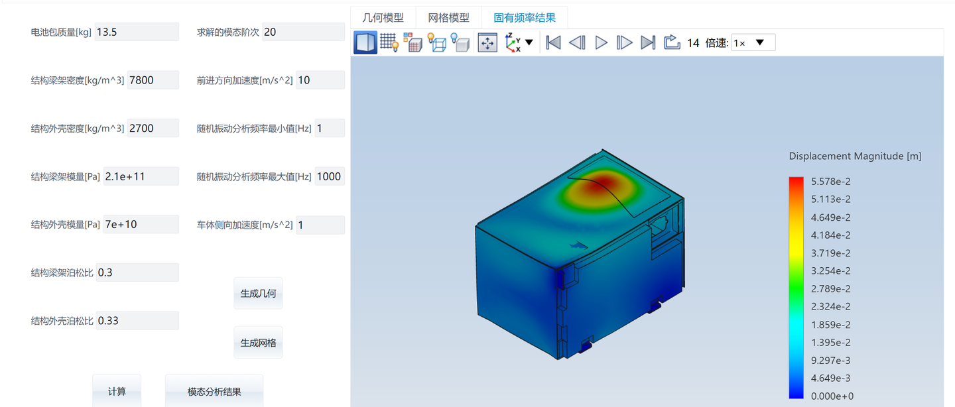
Task: Select the solid surface display mode icon
Action: click(365, 42)
